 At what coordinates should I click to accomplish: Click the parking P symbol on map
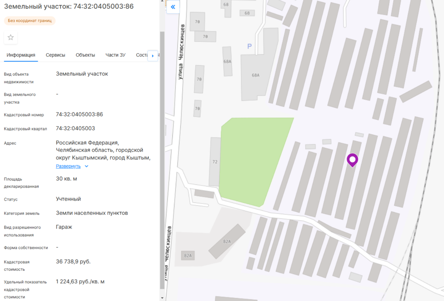(x=250, y=46)
